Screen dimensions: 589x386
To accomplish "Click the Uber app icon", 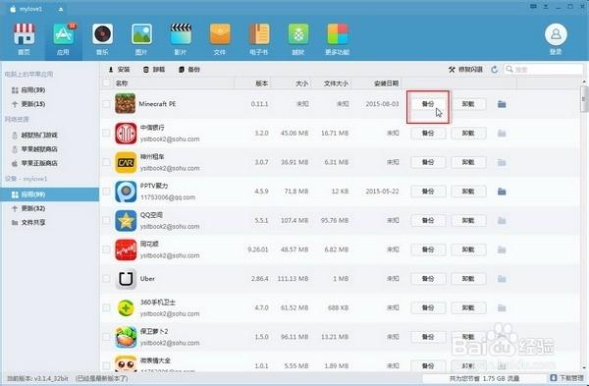I will tap(126, 279).
